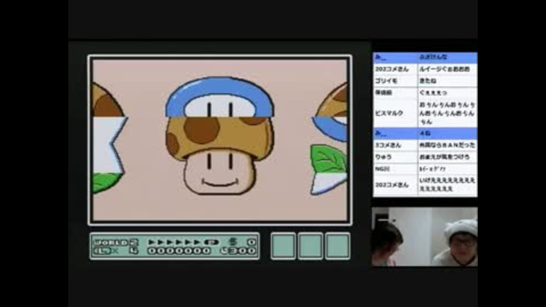The height and width of the screenshot is (307, 546).
Task: Click the 3コメさん comment row
Action: [425, 145]
